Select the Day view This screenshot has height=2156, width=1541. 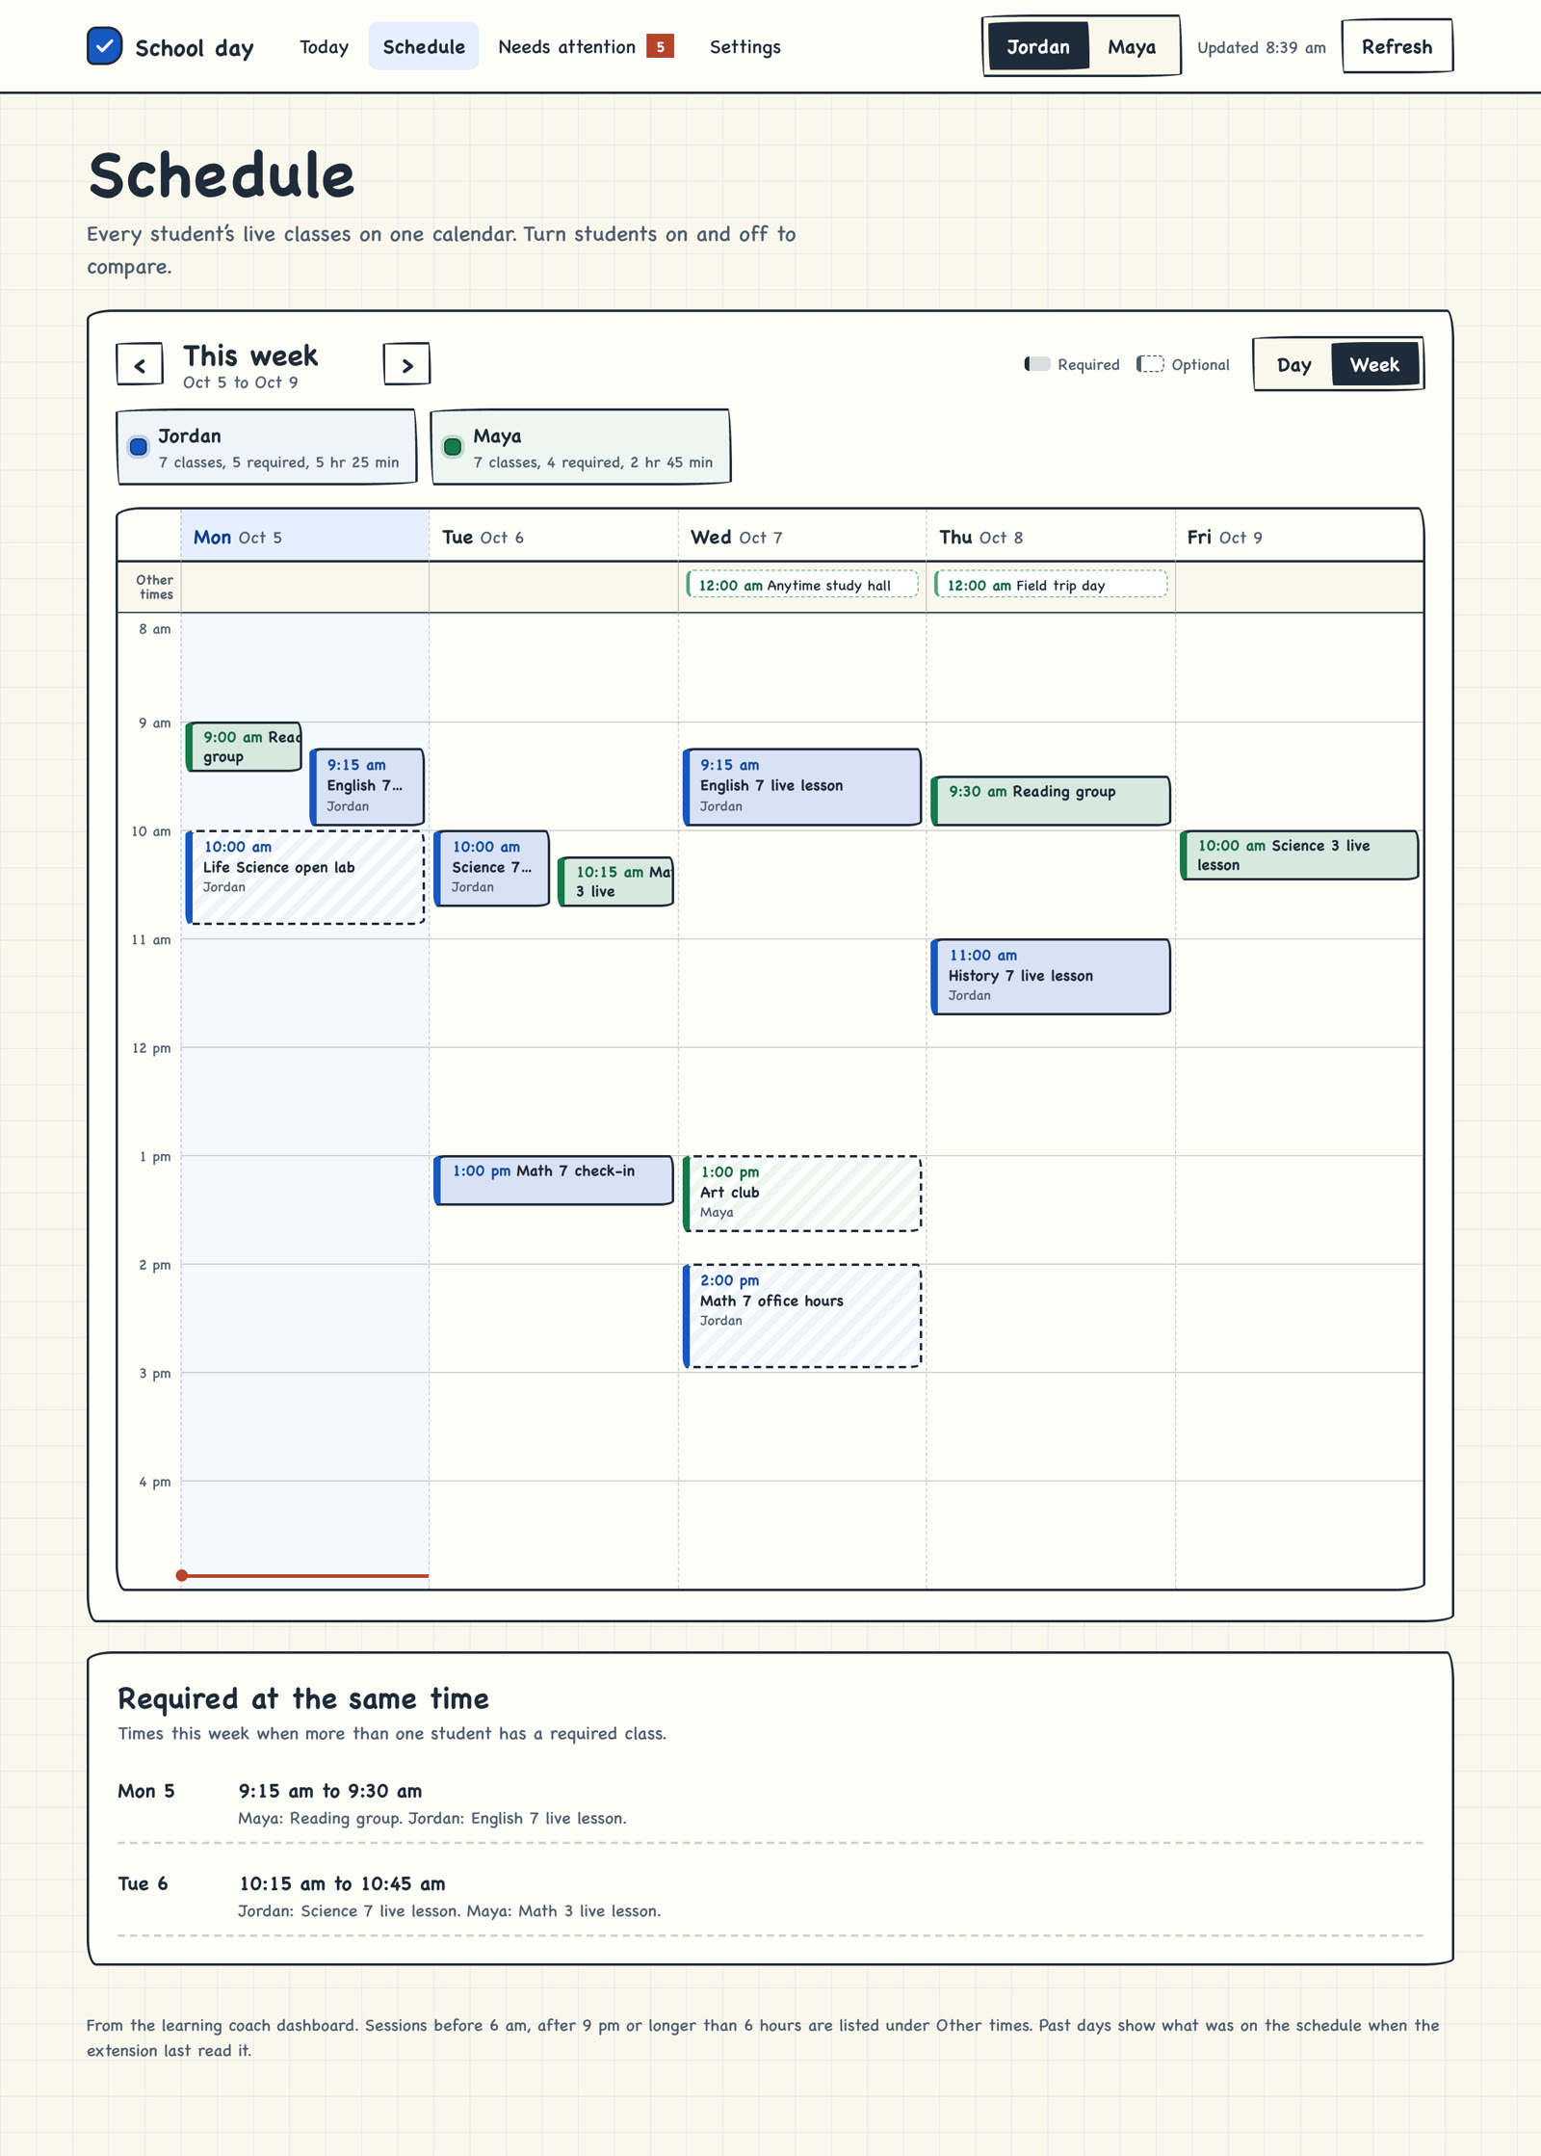[x=1293, y=365]
